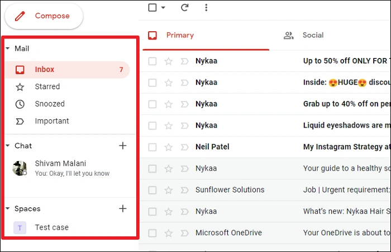391x252 pixels.
Task: Mark 'Your guide to a healthy' email important
Action: tap(184, 168)
